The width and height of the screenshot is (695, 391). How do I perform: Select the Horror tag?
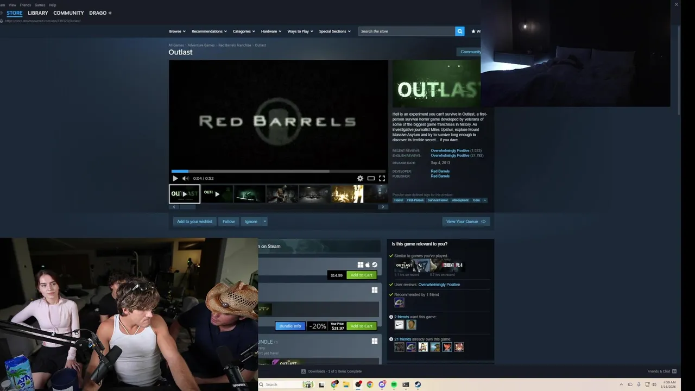(399, 200)
